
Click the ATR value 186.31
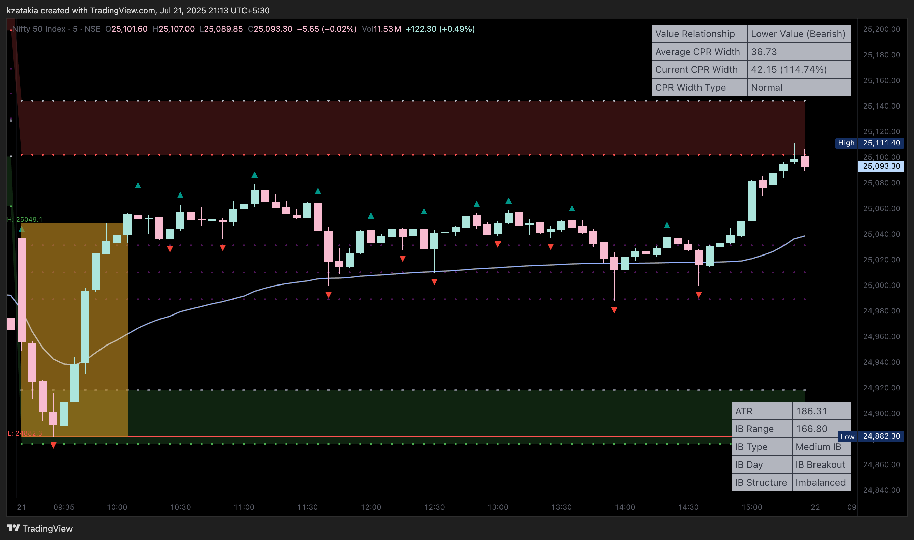click(822, 411)
